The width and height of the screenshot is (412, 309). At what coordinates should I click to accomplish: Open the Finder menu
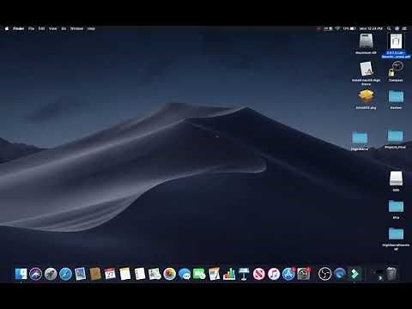tap(19, 28)
